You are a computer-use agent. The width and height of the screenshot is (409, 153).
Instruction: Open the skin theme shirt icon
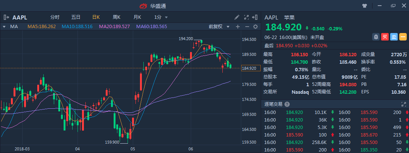[x=364, y=6]
